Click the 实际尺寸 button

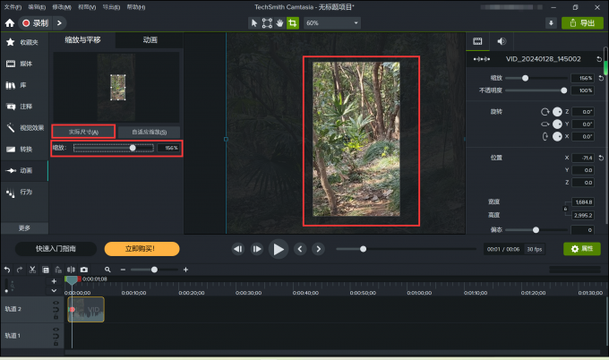83,132
